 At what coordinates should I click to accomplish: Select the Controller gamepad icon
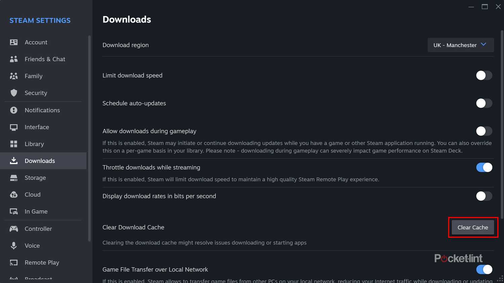point(13,229)
